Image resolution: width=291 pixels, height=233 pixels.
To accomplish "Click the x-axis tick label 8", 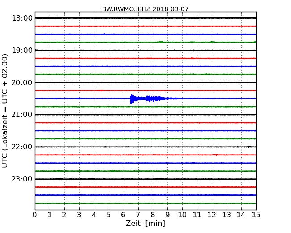I will [153, 215].
